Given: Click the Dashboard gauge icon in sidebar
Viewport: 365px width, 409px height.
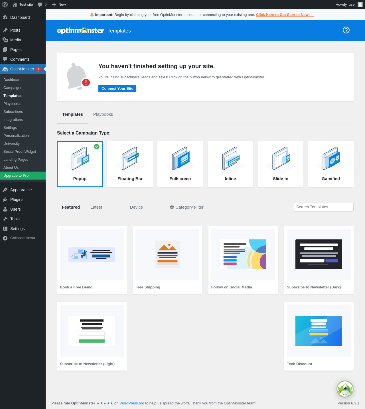Looking at the screenshot, I should coord(5,17).
